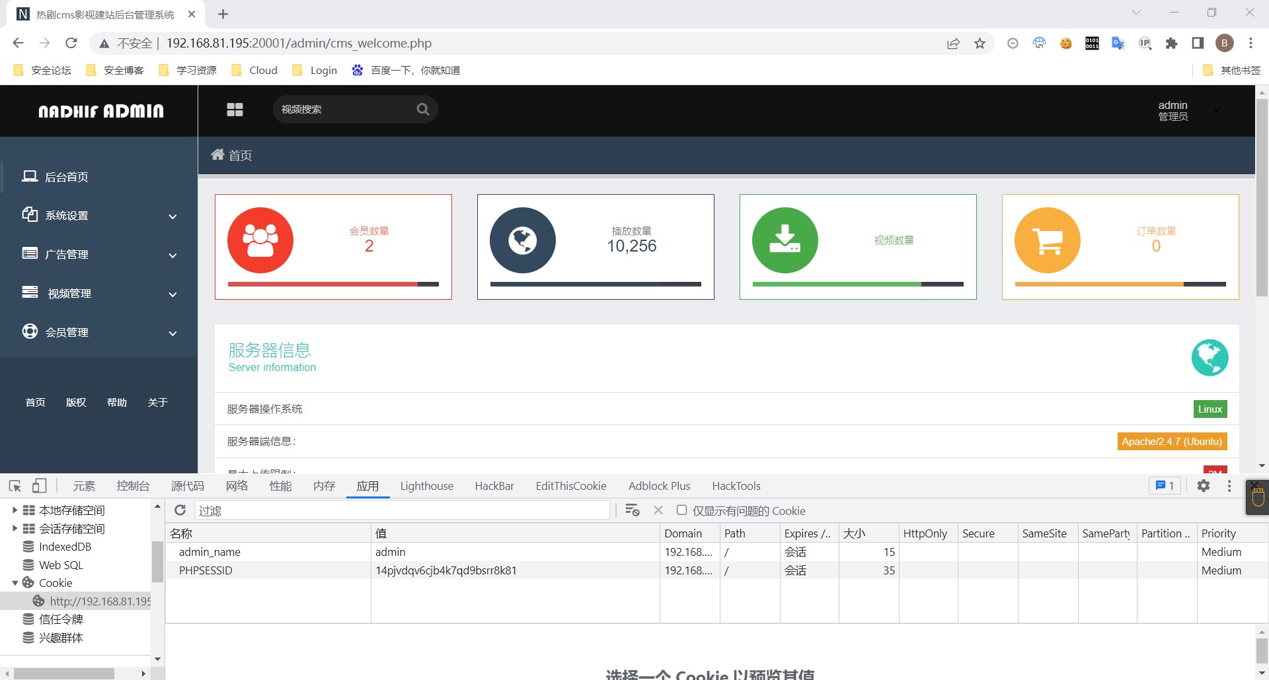Switch to EditThisCookie DevTools tab
Image resolution: width=1269 pixels, height=680 pixels.
pos(571,486)
